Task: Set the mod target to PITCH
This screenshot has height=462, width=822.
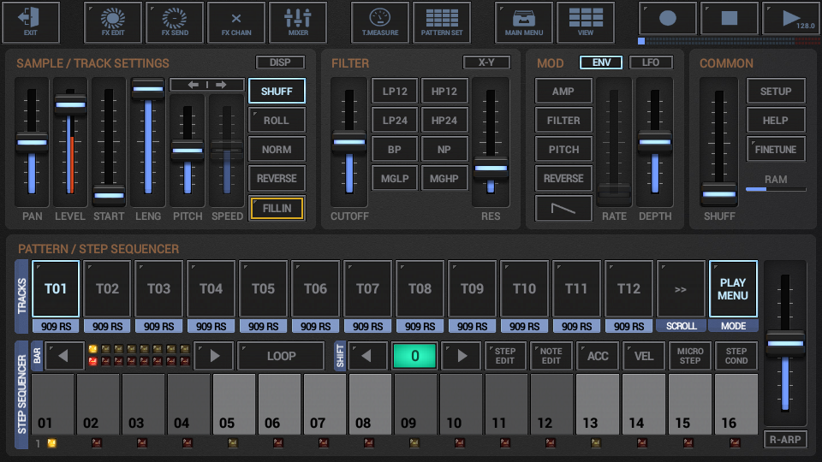Action: [563, 150]
